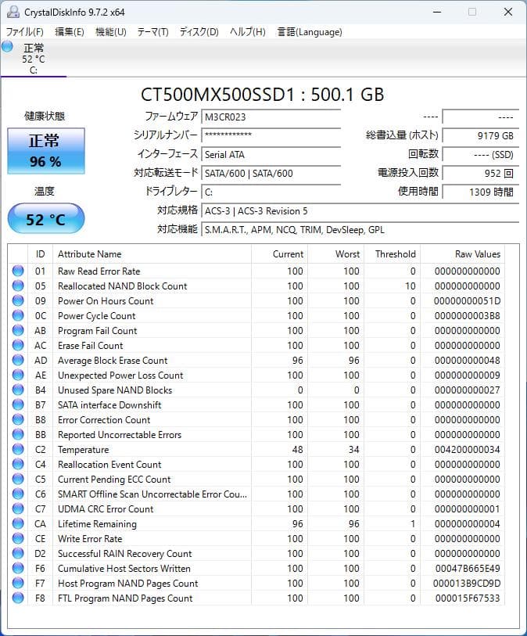Viewport: 527px width, 636px height.
Task: Click status orb of Temperature attribute row
Action: tap(18, 449)
